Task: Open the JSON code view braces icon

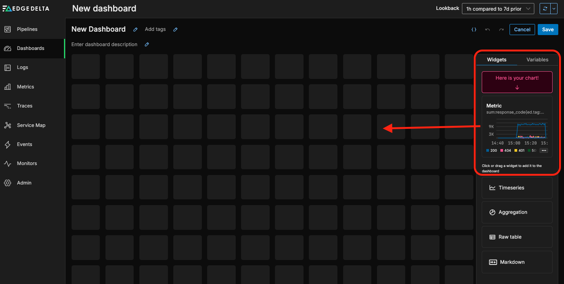Action: (x=474, y=30)
